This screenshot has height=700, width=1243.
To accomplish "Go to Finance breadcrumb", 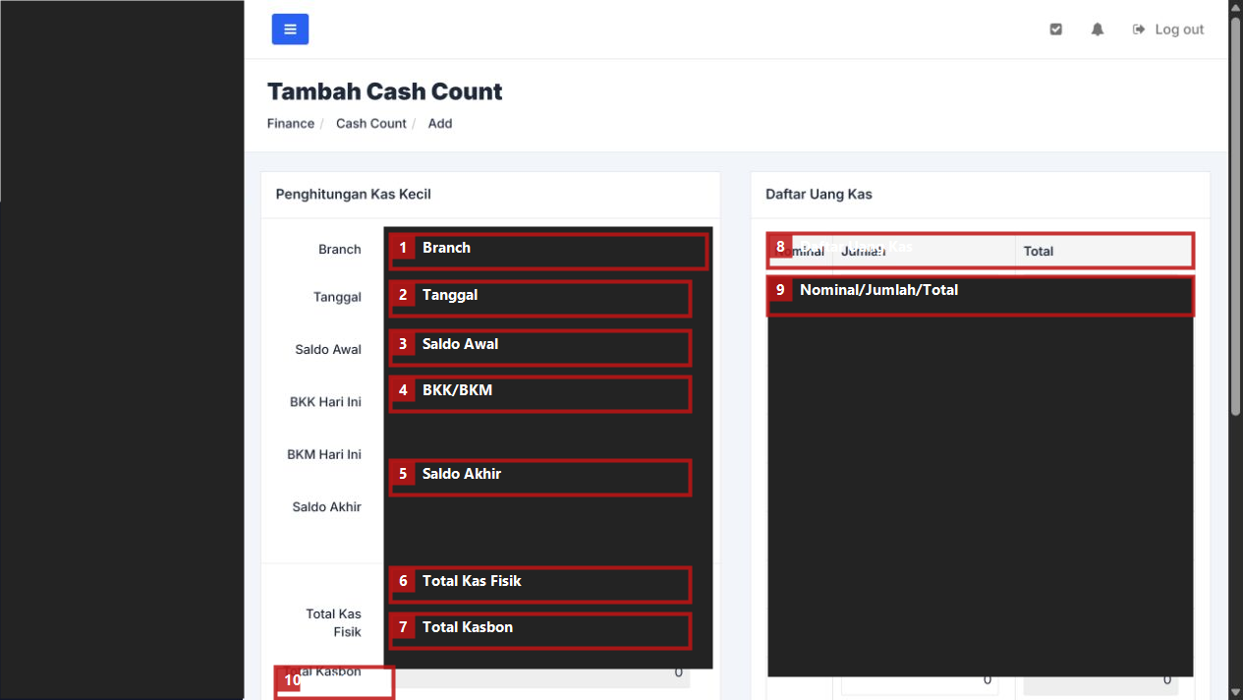I will point(291,123).
